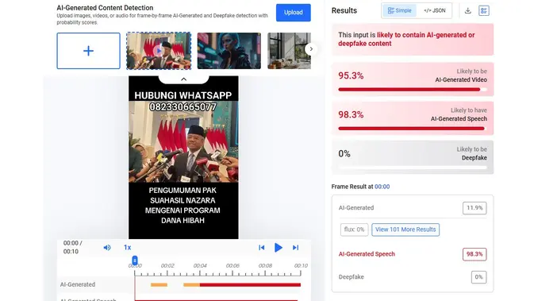The image size is (534, 301).
Task: Click the red AI-Generated timeline segment
Action: 250,284
